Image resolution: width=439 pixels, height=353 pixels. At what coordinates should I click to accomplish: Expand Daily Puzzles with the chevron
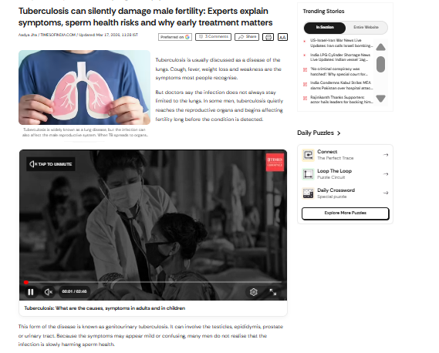[x=339, y=133]
